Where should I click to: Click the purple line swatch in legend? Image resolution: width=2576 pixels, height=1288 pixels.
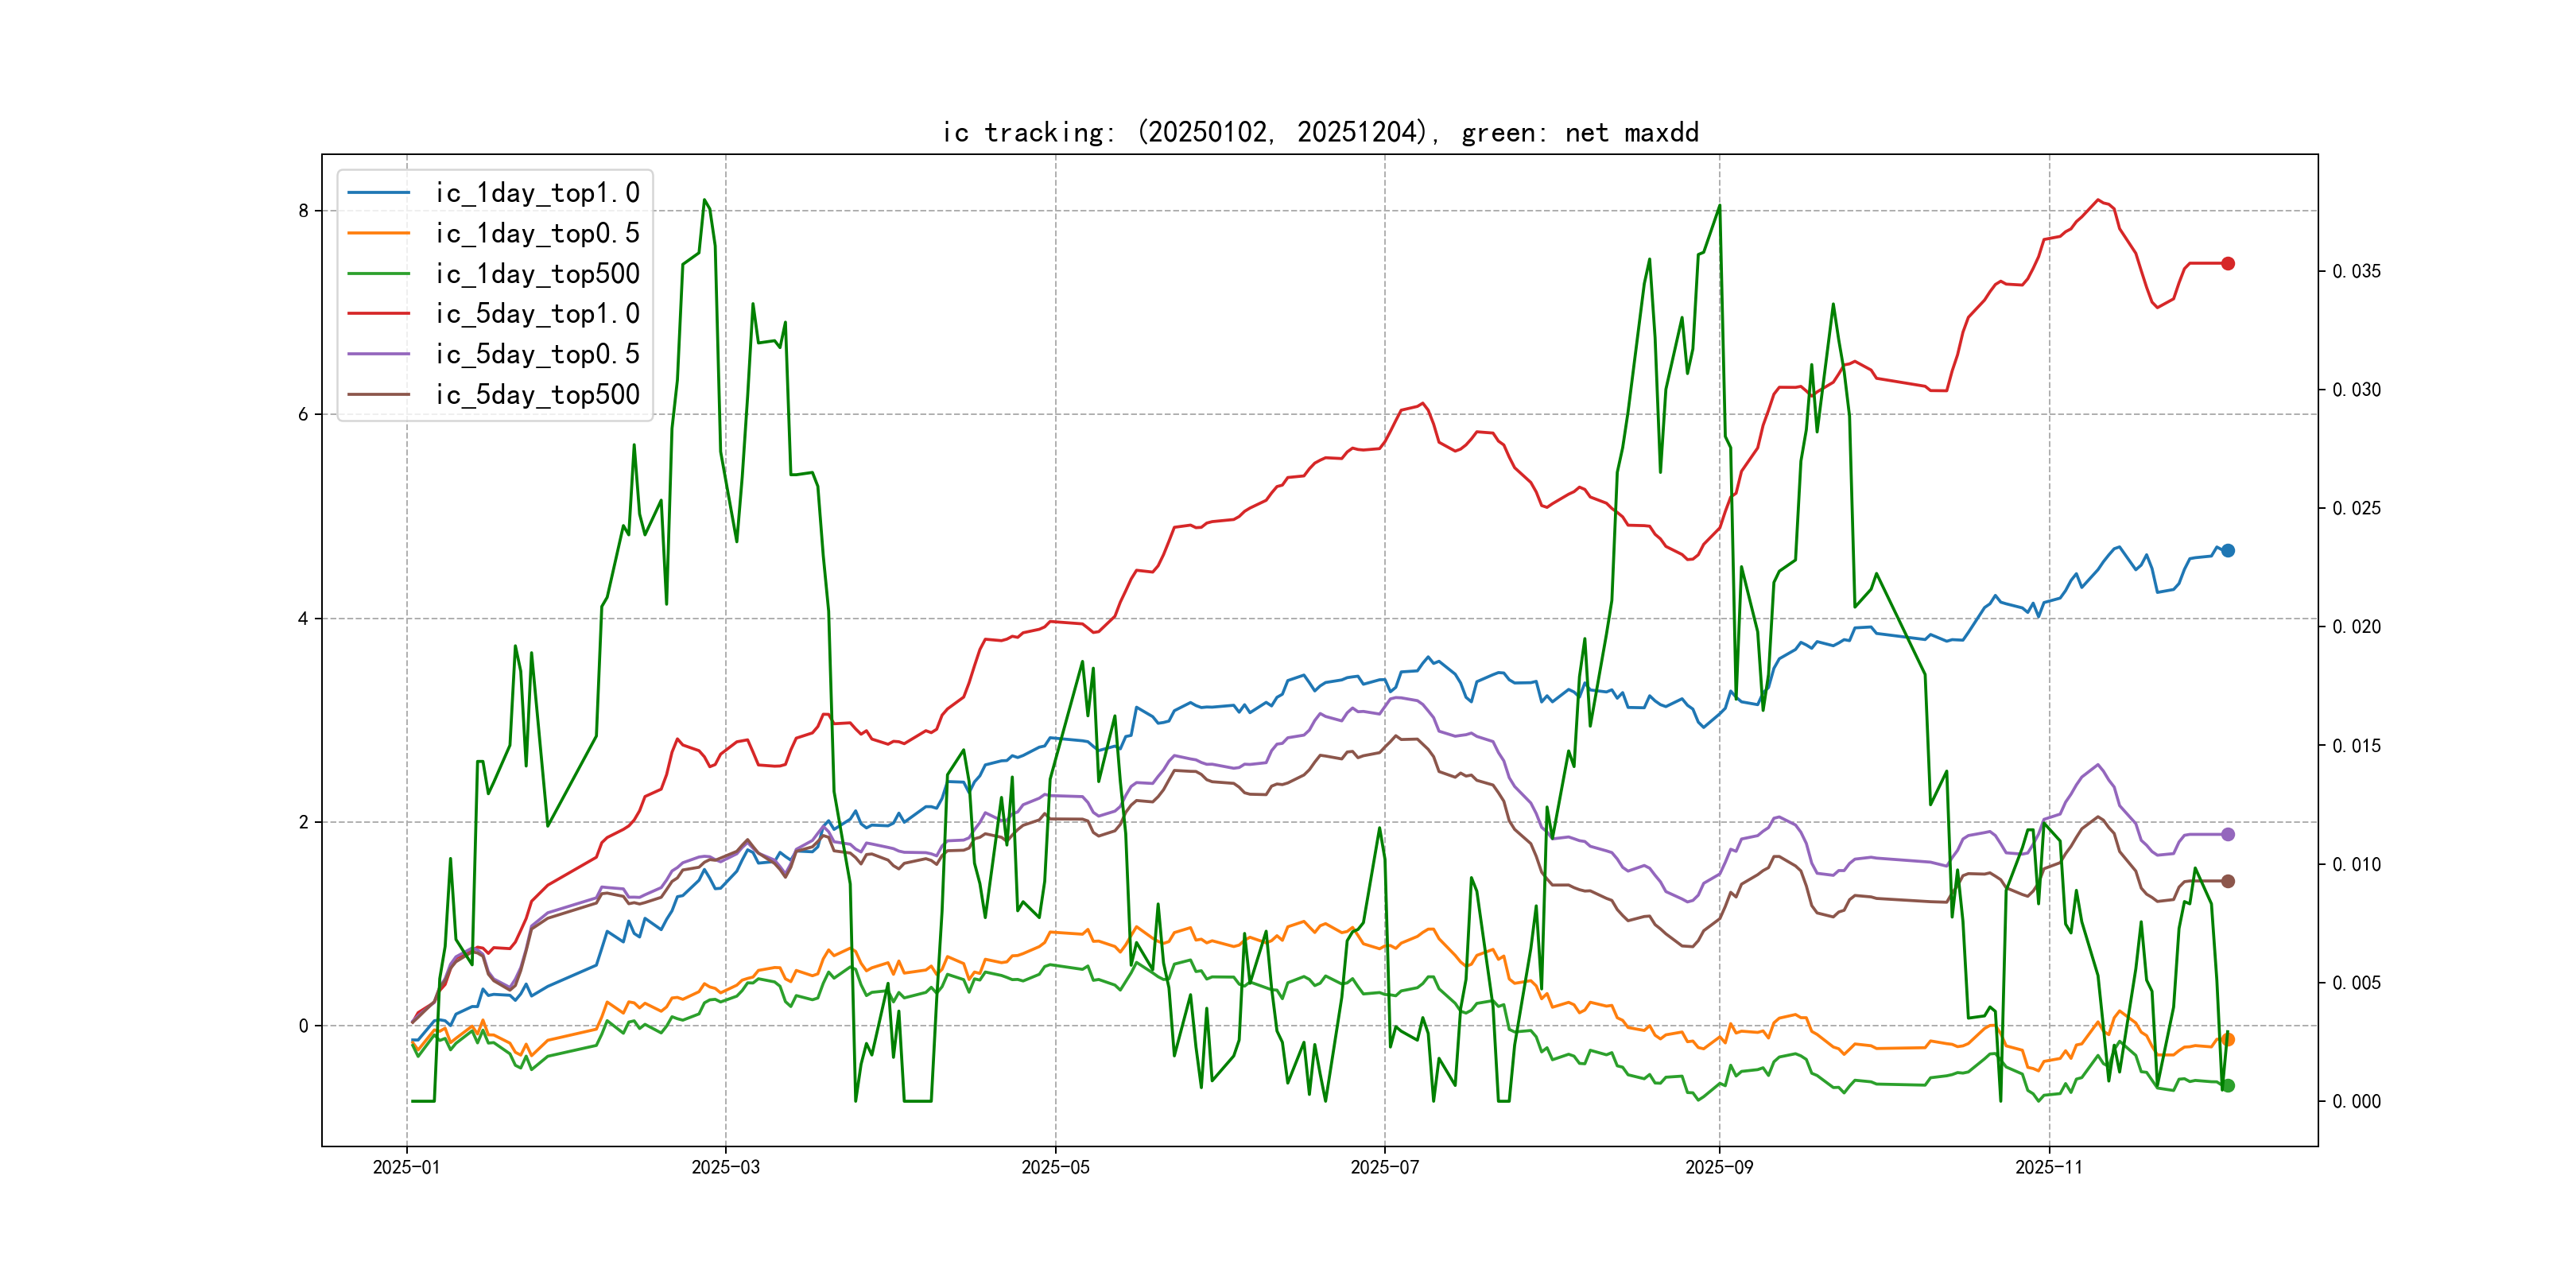(379, 354)
